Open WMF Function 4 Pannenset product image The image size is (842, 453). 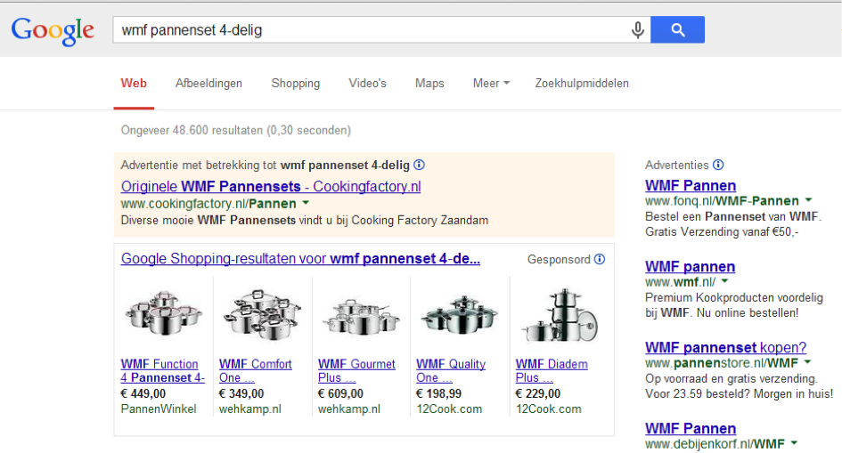pos(164,313)
